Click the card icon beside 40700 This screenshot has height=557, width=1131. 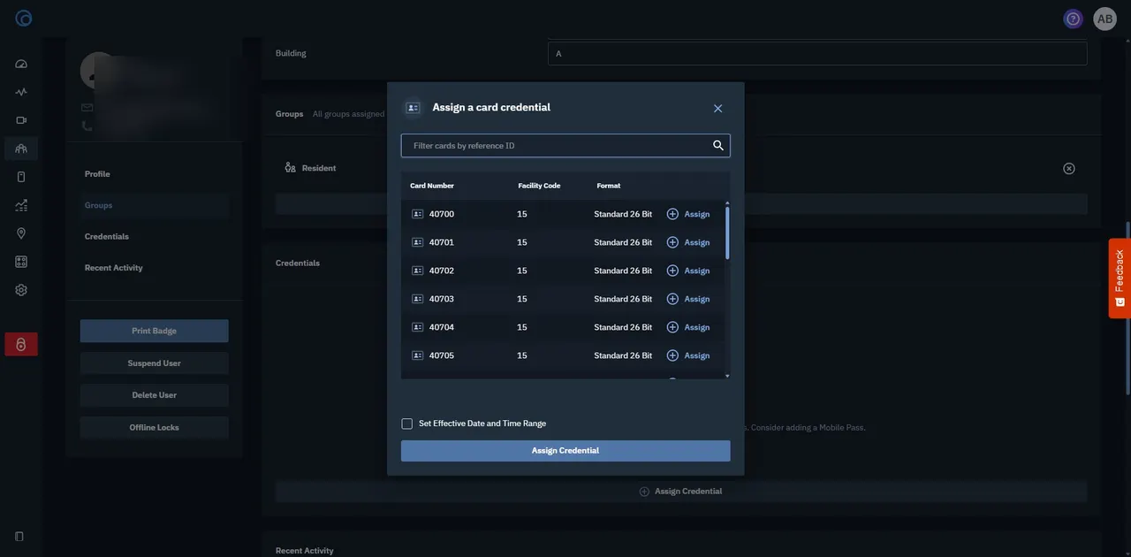pyautogui.click(x=418, y=214)
